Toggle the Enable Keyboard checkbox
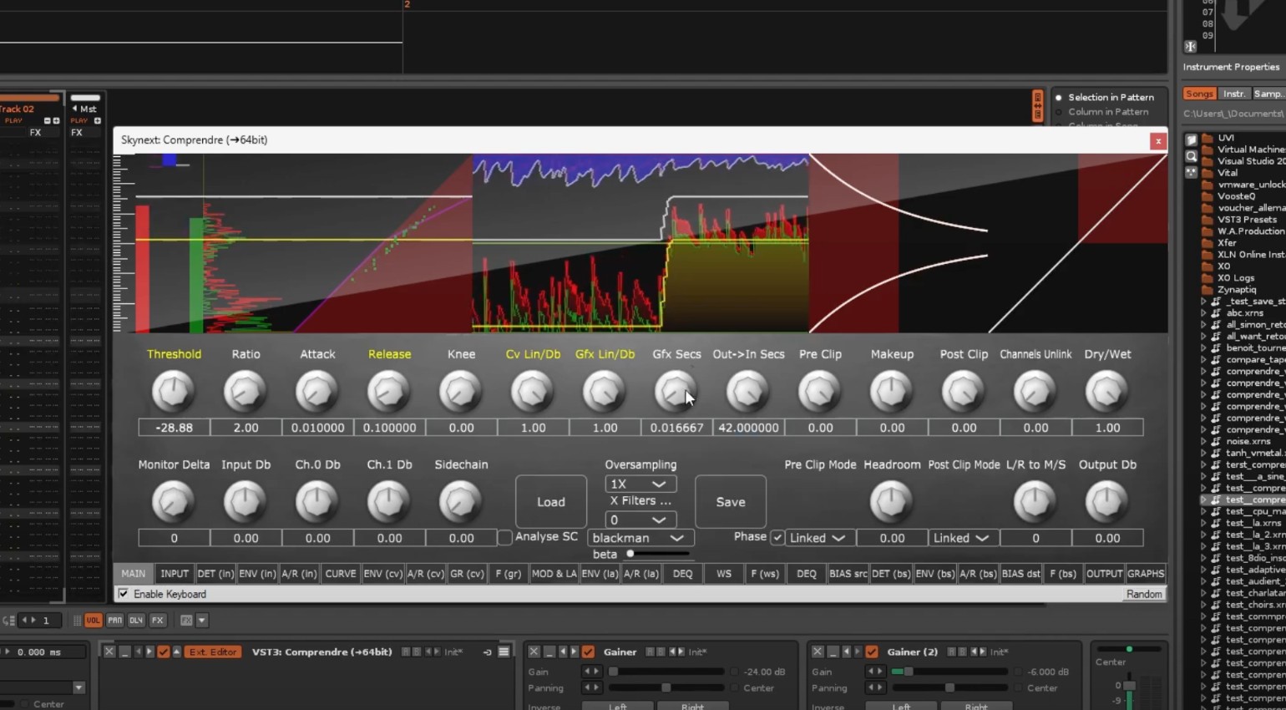This screenshot has width=1286, height=710. click(x=124, y=594)
